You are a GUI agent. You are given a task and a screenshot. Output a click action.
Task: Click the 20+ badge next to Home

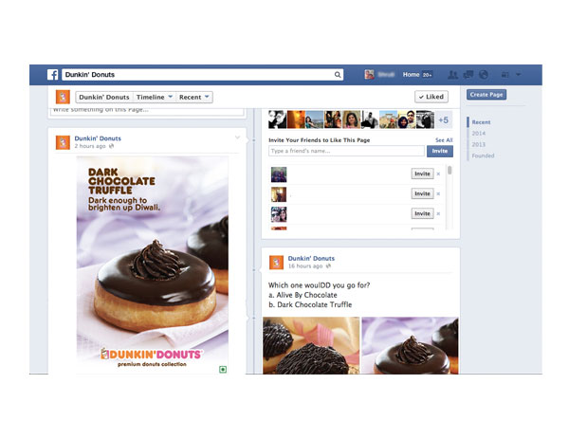[x=427, y=75]
